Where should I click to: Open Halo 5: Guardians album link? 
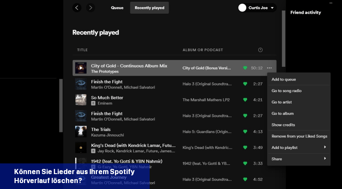(x=207, y=131)
